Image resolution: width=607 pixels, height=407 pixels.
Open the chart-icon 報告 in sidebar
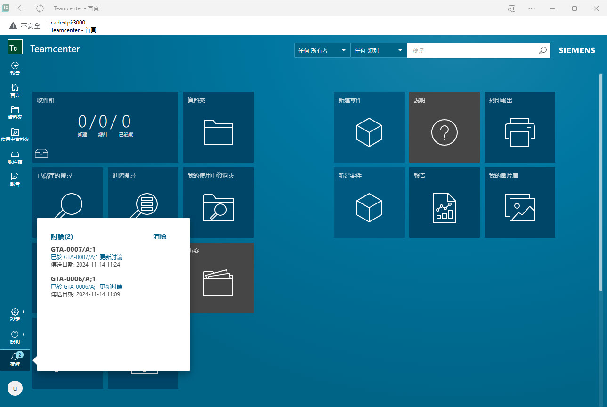coord(15,179)
